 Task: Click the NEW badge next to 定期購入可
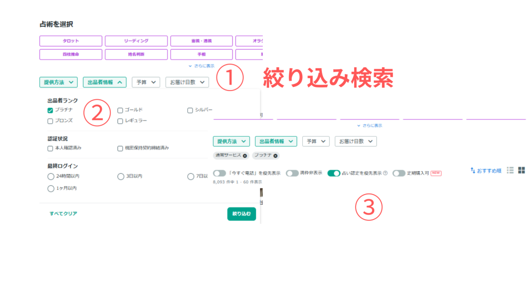(436, 173)
